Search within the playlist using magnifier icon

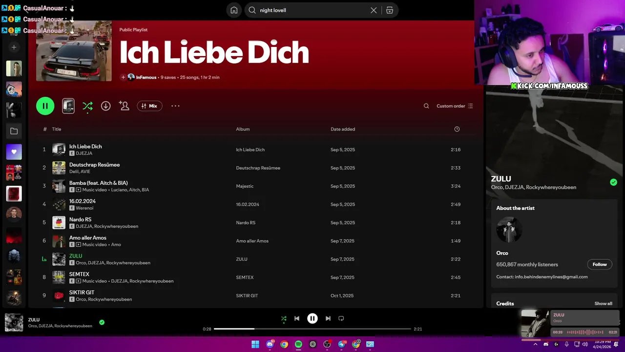[x=426, y=106]
